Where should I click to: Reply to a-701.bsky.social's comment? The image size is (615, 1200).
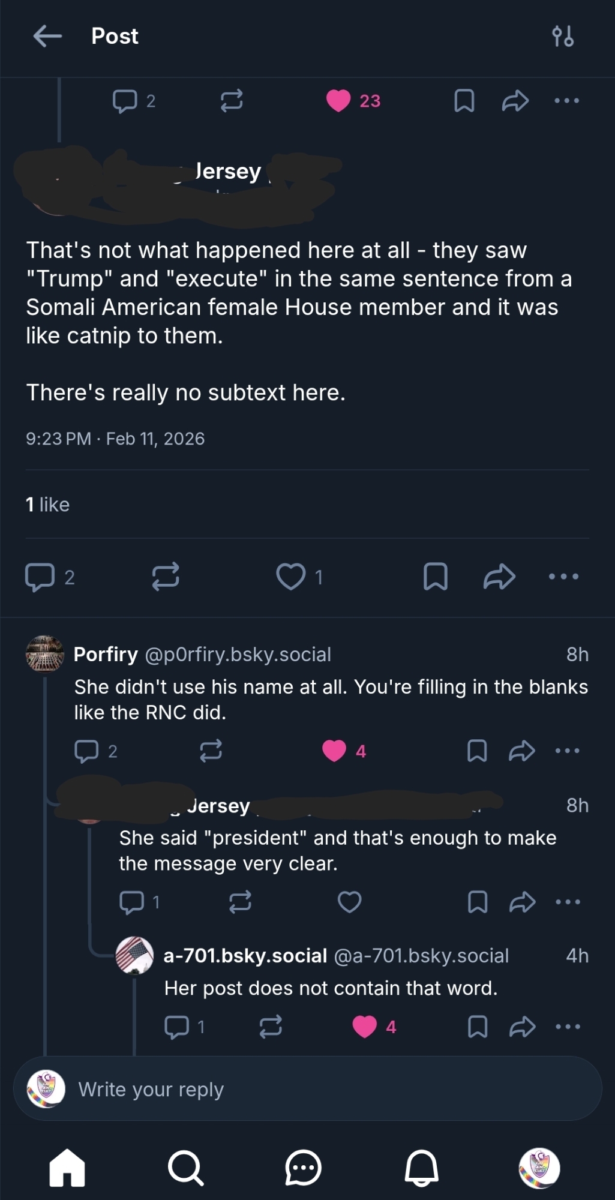[x=177, y=1027]
